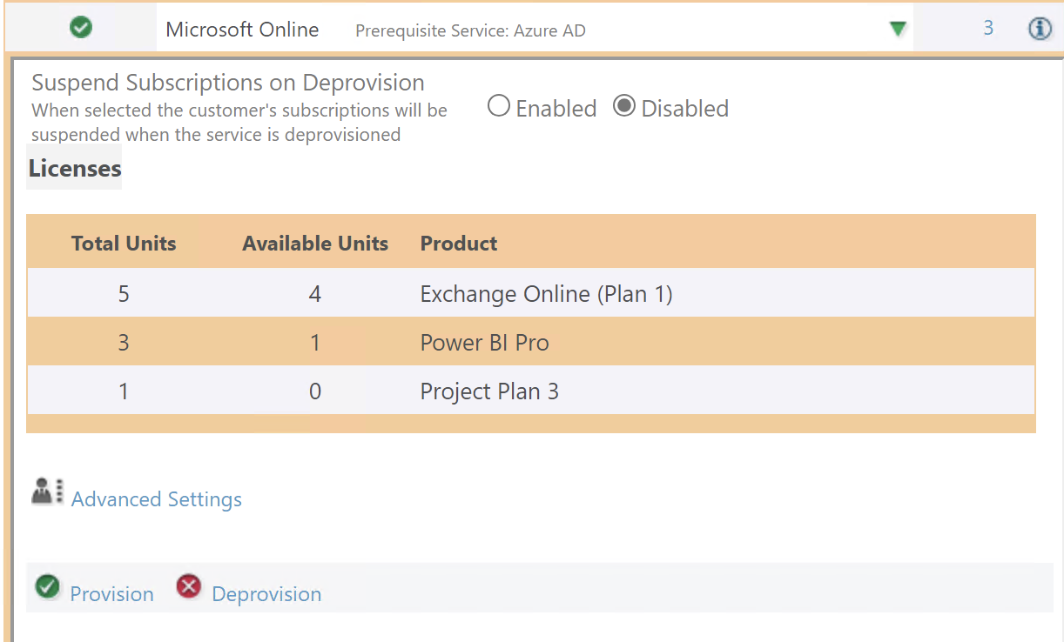The width and height of the screenshot is (1064, 642).
Task: Click the Product column header
Action: (459, 244)
